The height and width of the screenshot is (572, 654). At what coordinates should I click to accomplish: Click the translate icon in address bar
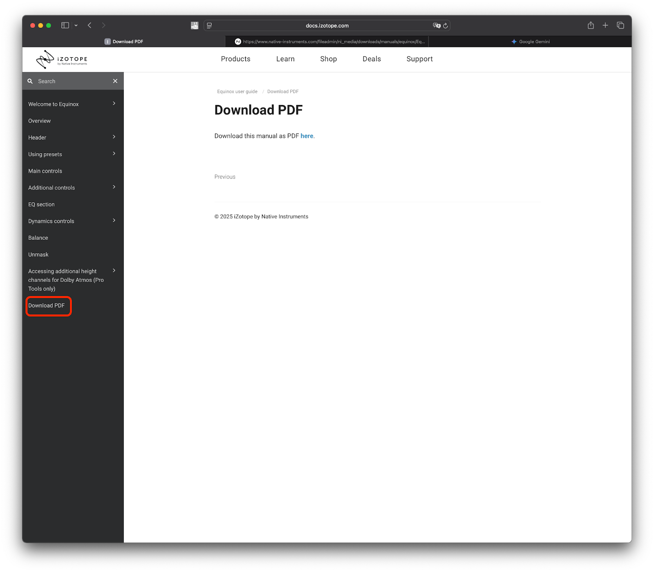436,25
